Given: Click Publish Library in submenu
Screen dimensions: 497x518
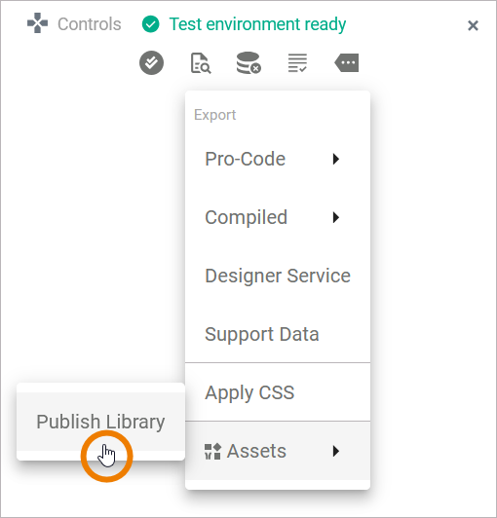Looking at the screenshot, I should click(100, 422).
